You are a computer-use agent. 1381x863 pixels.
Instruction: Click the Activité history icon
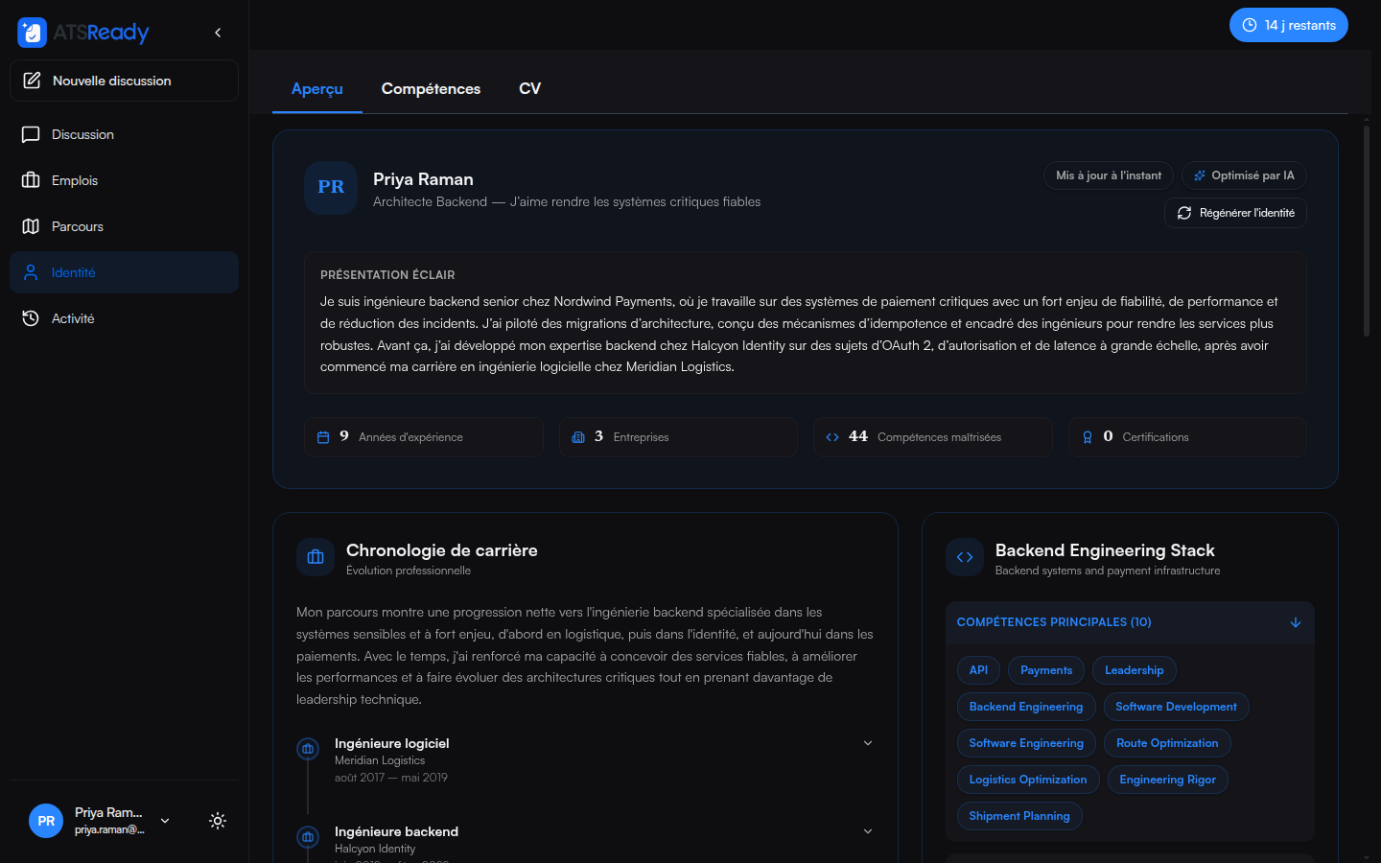click(x=31, y=318)
